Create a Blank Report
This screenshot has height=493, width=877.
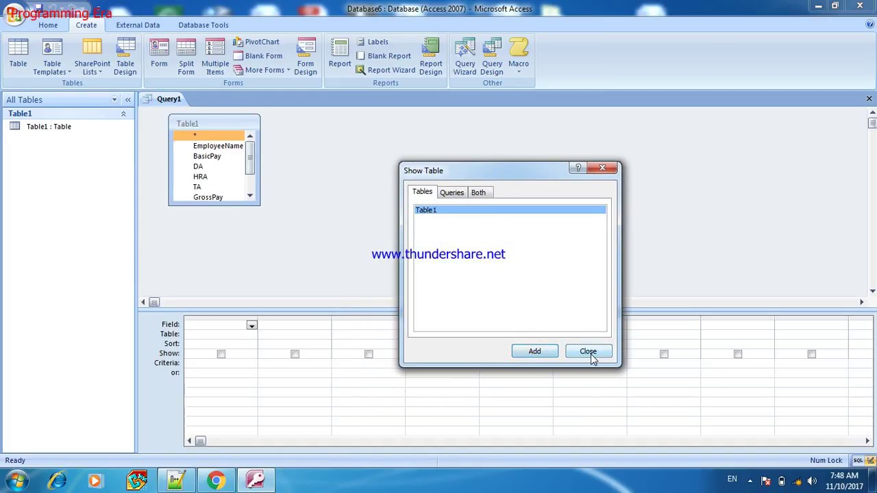[x=383, y=56]
